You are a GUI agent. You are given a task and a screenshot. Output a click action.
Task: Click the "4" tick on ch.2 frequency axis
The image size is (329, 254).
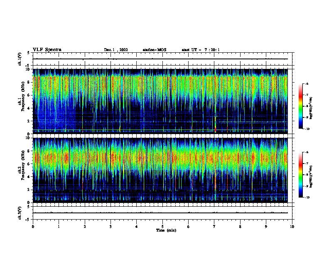tap(29, 177)
